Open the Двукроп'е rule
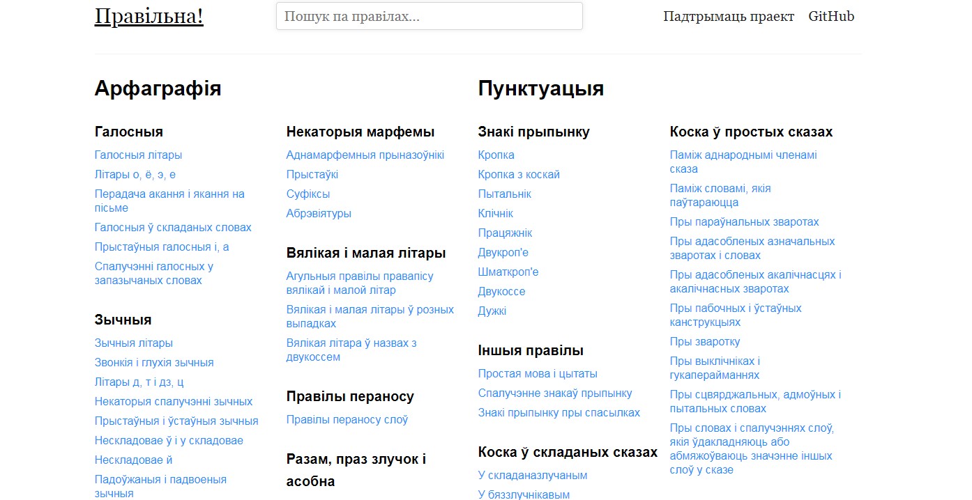This screenshot has width=972, height=500. point(503,253)
